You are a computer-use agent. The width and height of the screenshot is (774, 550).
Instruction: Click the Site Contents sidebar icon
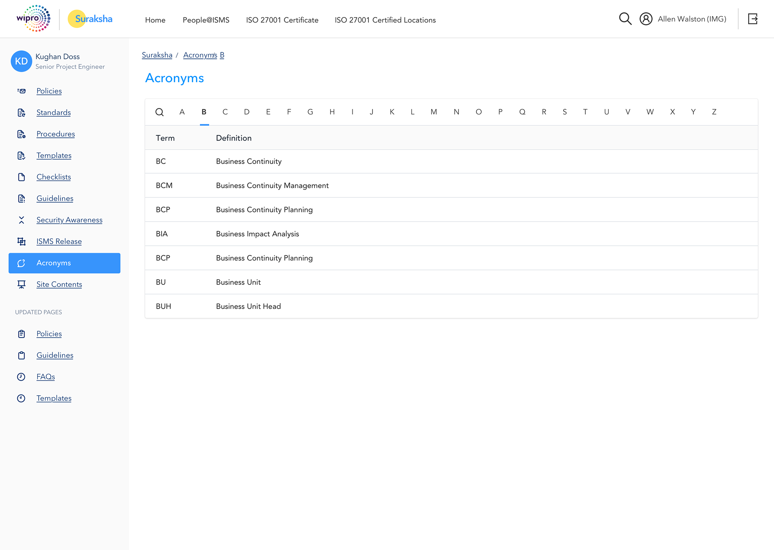[21, 284]
